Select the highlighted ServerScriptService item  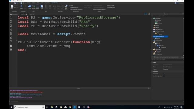pyautogui.click(x=161, y=37)
